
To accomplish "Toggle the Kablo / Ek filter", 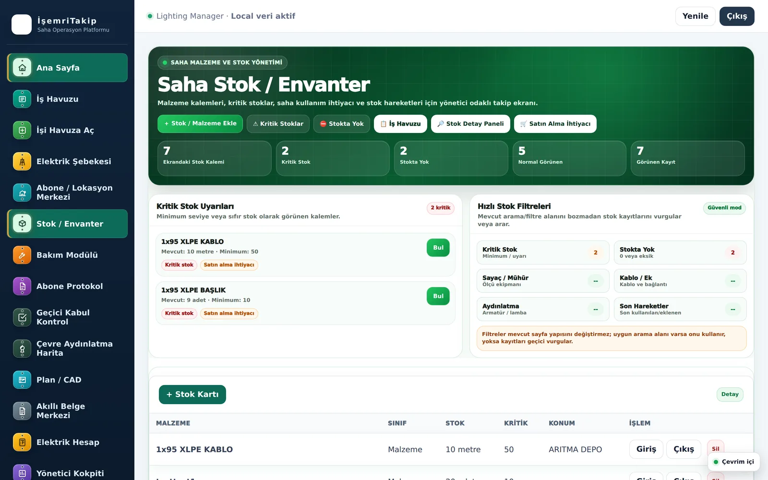I will pos(680,281).
